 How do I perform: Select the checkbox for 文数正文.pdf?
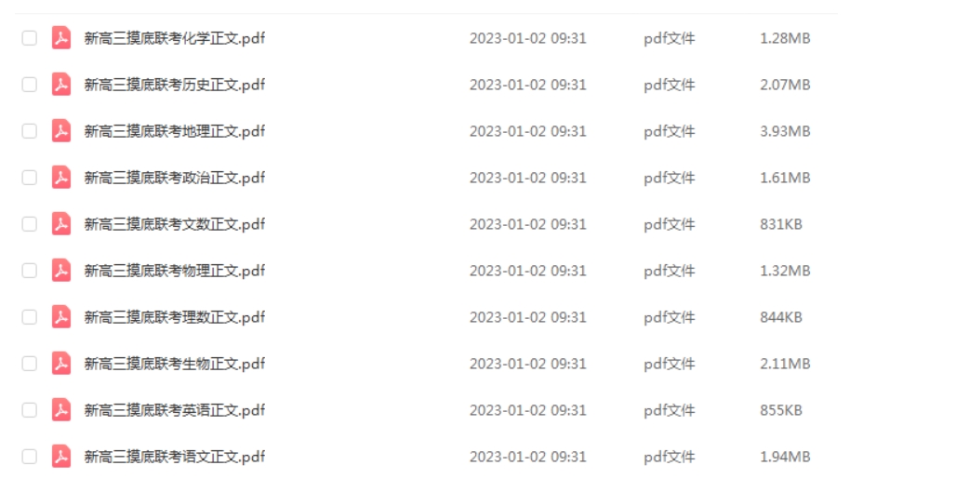29,224
